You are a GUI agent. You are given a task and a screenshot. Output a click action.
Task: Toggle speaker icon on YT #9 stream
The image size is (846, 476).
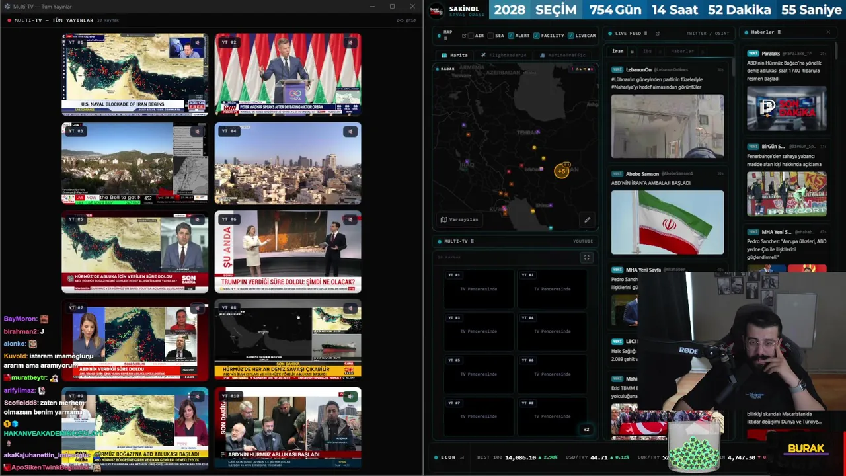[x=197, y=396]
